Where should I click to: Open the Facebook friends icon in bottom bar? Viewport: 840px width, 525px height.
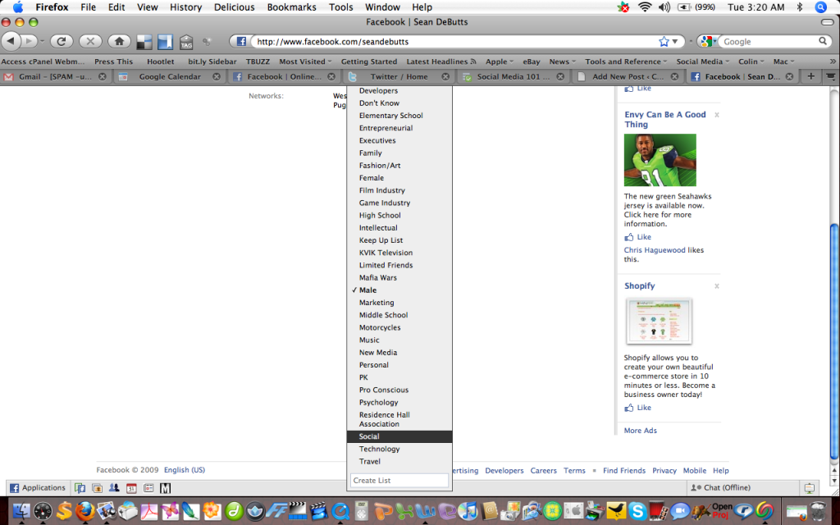click(114, 488)
